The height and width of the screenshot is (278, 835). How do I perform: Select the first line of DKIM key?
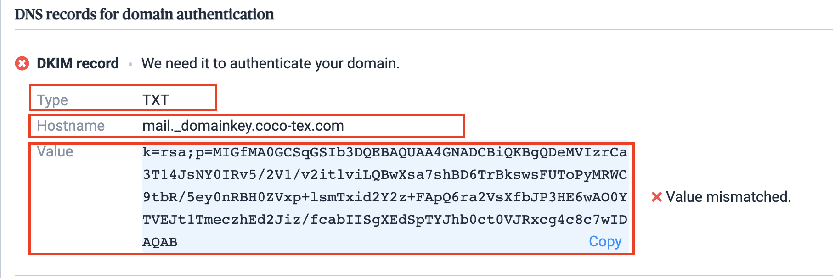pyautogui.click(x=384, y=152)
